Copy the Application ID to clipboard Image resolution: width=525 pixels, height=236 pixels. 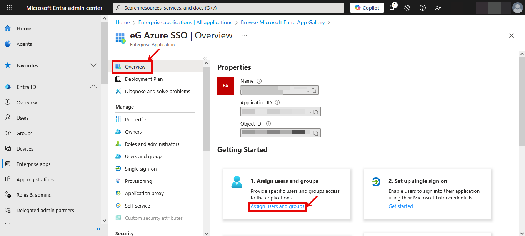click(316, 112)
